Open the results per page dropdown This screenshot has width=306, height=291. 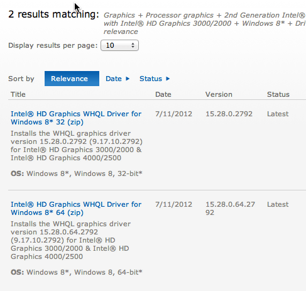coord(119,45)
